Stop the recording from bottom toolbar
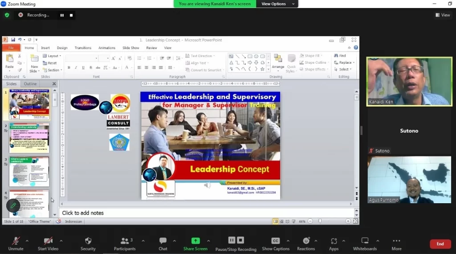 tap(240, 240)
